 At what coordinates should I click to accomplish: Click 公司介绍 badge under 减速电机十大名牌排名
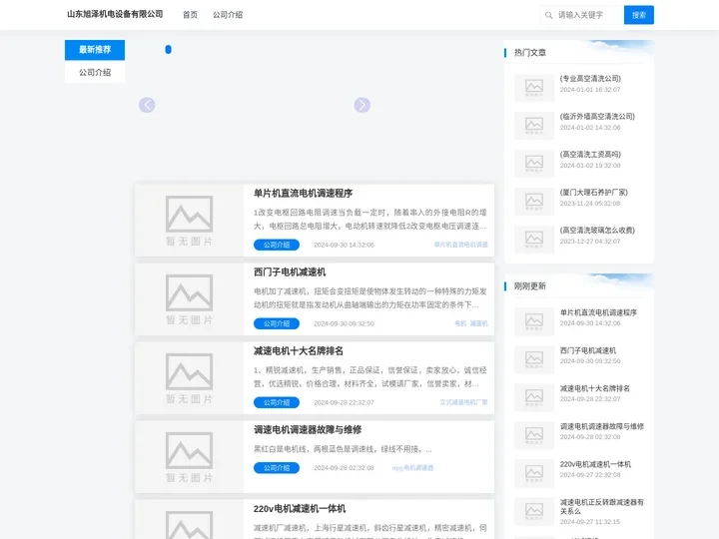tap(277, 402)
